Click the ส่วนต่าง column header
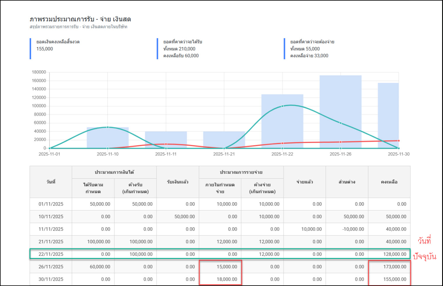 347,182
